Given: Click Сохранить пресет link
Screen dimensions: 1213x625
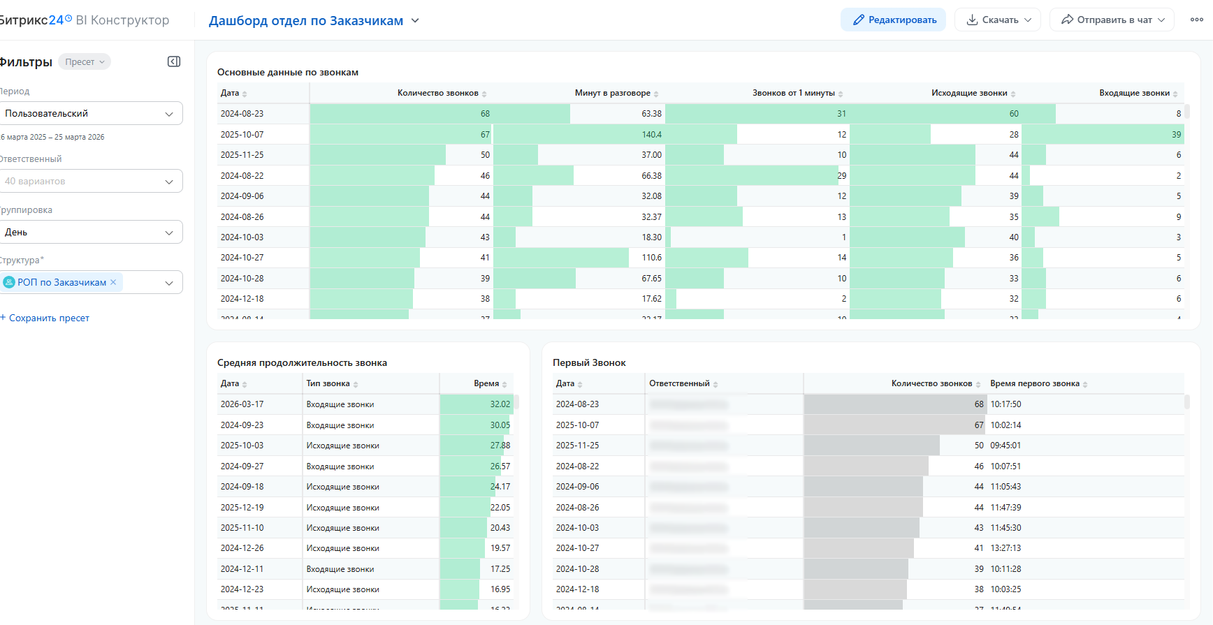Looking at the screenshot, I should [45, 318].
